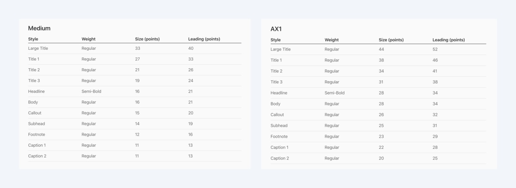This screenshot has width=516, height=188.
Task: Select Large Title row in Medium table
Action: tap(38, 49)
